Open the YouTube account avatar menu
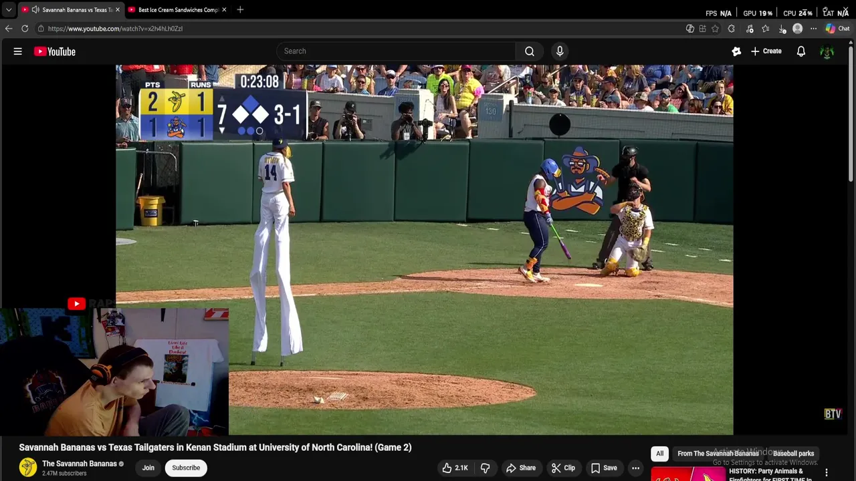856x481 pixels. tap(827, 51)
